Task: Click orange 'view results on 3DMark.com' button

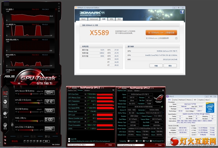Action: click(161, 33)
